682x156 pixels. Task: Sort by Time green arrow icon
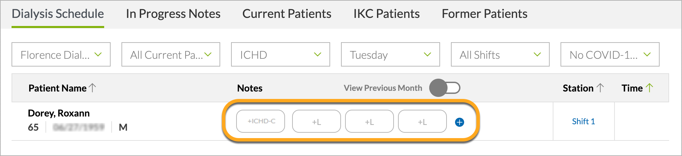649,88
